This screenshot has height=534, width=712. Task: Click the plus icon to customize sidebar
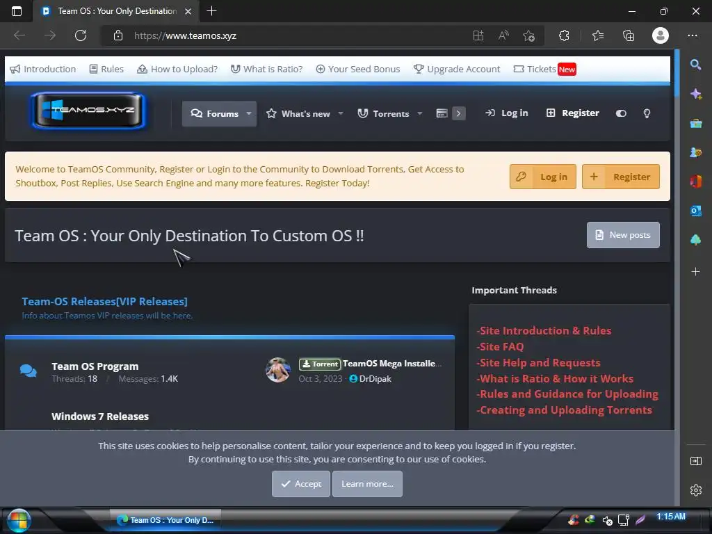coord(695,272)
